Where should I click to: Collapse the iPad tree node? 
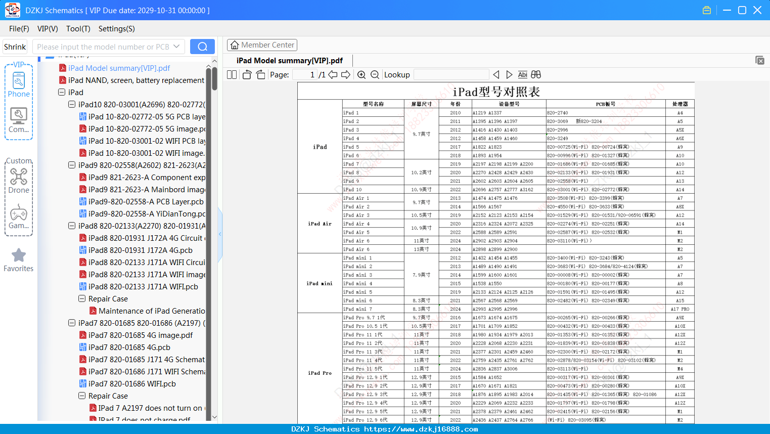click(x=62, y=93)
